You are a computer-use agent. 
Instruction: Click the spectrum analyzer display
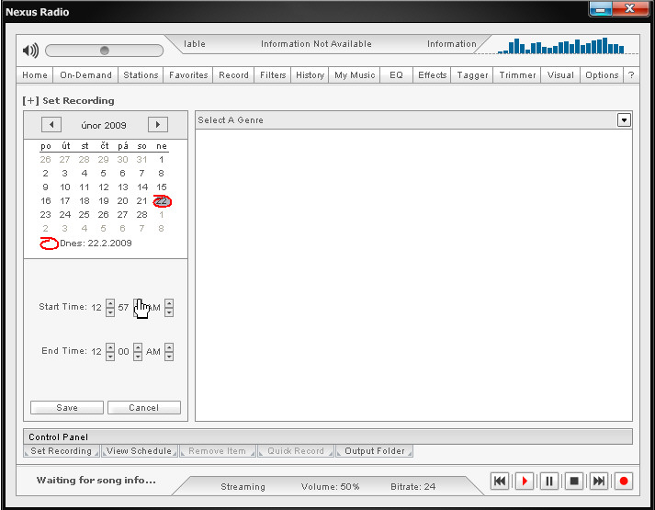point(562,46)
